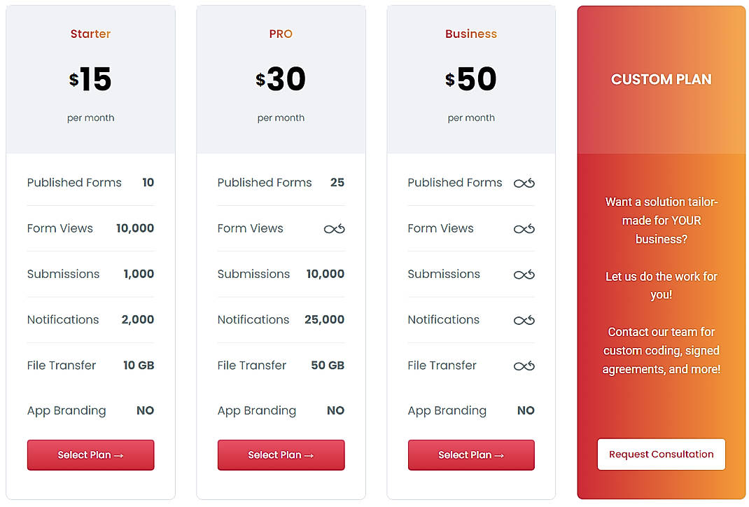The height and width of the screenshot is (507, 749).
Task: Click the CUSTOM PLAN heading
Action: click(661, 79)
